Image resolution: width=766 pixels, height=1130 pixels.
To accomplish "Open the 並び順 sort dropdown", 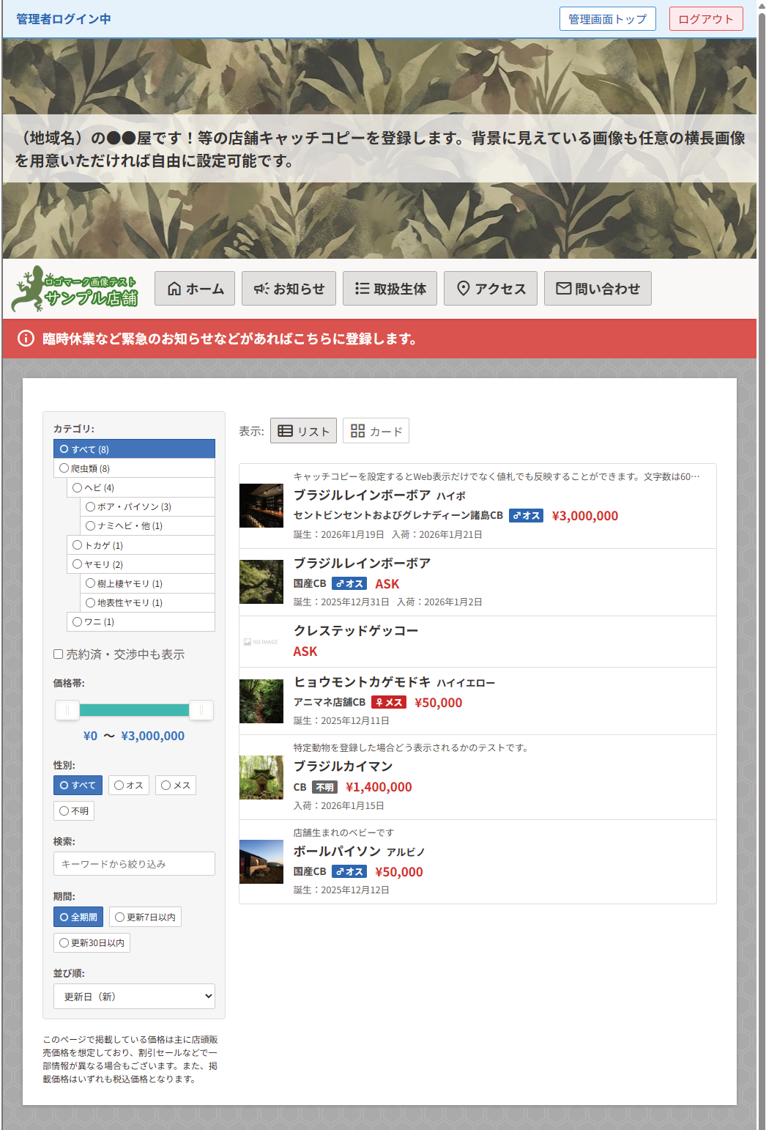I will [x=134, y=997].
